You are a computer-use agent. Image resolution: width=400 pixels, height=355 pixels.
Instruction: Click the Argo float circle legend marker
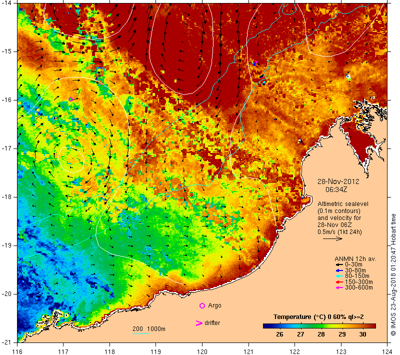(202, 305)
